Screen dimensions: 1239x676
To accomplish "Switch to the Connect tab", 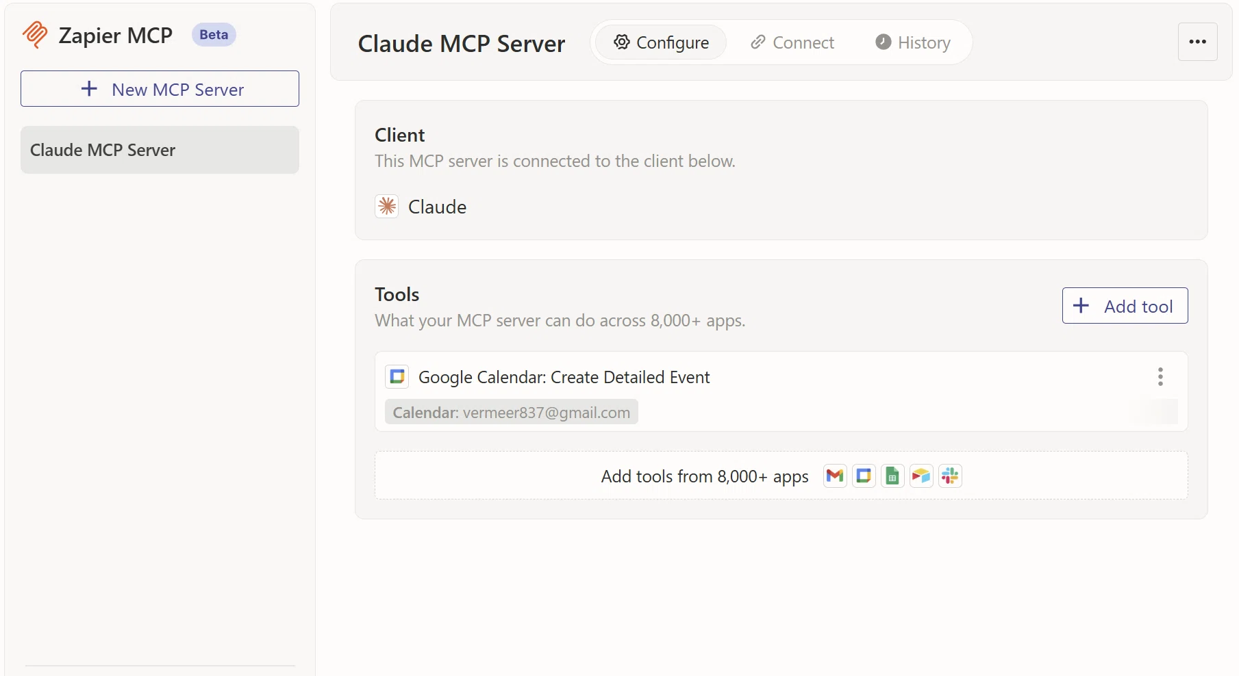I will (x=792, y=42).
